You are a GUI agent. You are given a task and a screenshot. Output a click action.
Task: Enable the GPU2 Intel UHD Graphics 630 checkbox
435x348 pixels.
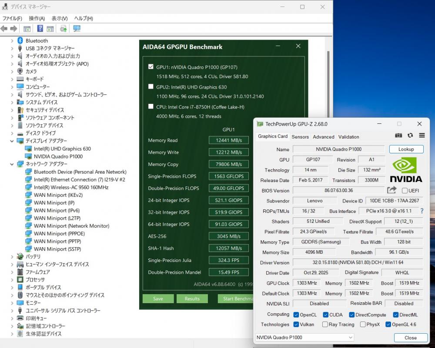pos(151,86)
